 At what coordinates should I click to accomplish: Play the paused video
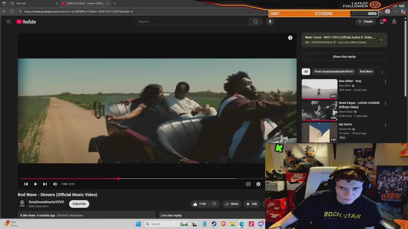point(35,184)
